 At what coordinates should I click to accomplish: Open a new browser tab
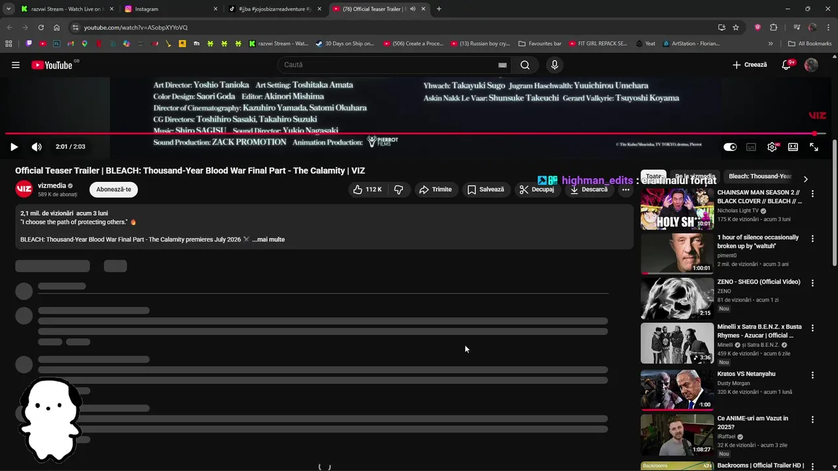pos(439,9)
